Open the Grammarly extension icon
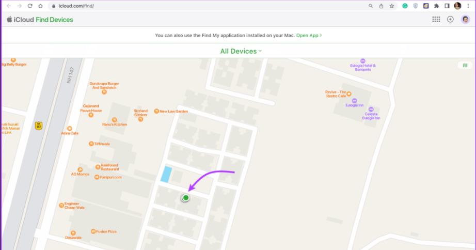This screenshot has height=250, width=476. (x=405, y=6)
